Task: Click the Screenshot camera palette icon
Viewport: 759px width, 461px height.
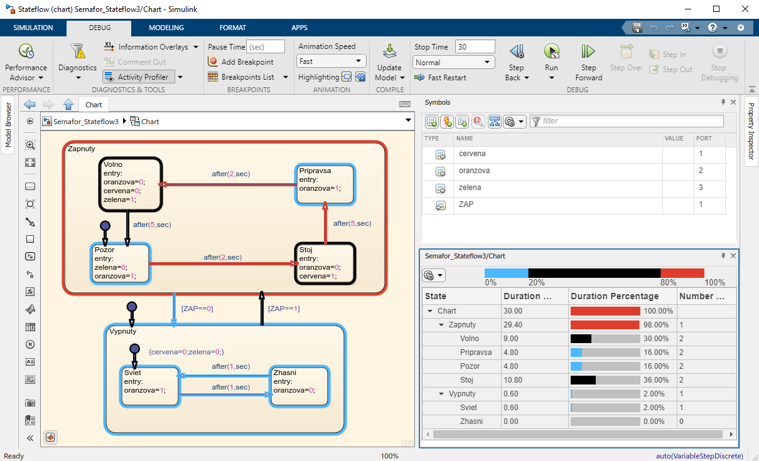Action: coord(30,403)
